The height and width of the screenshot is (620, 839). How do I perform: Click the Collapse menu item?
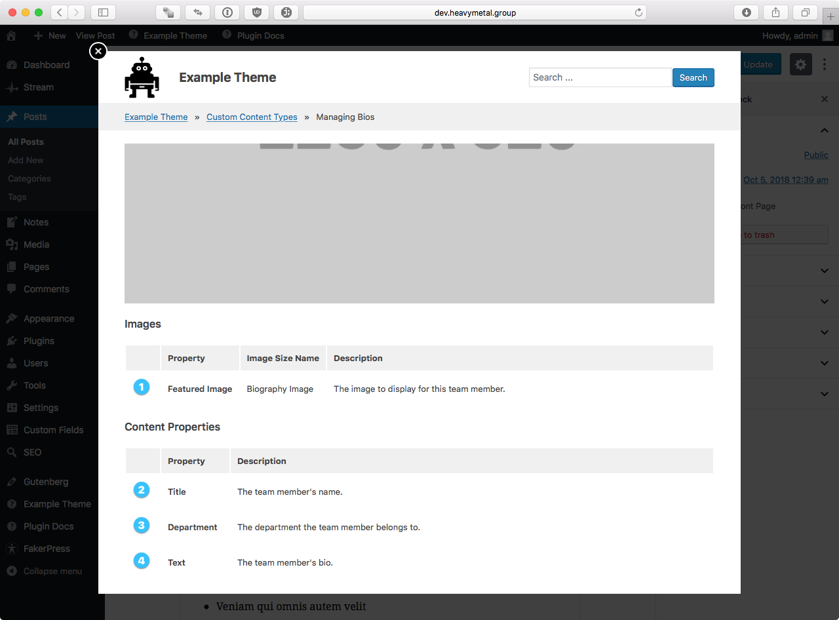45,571
